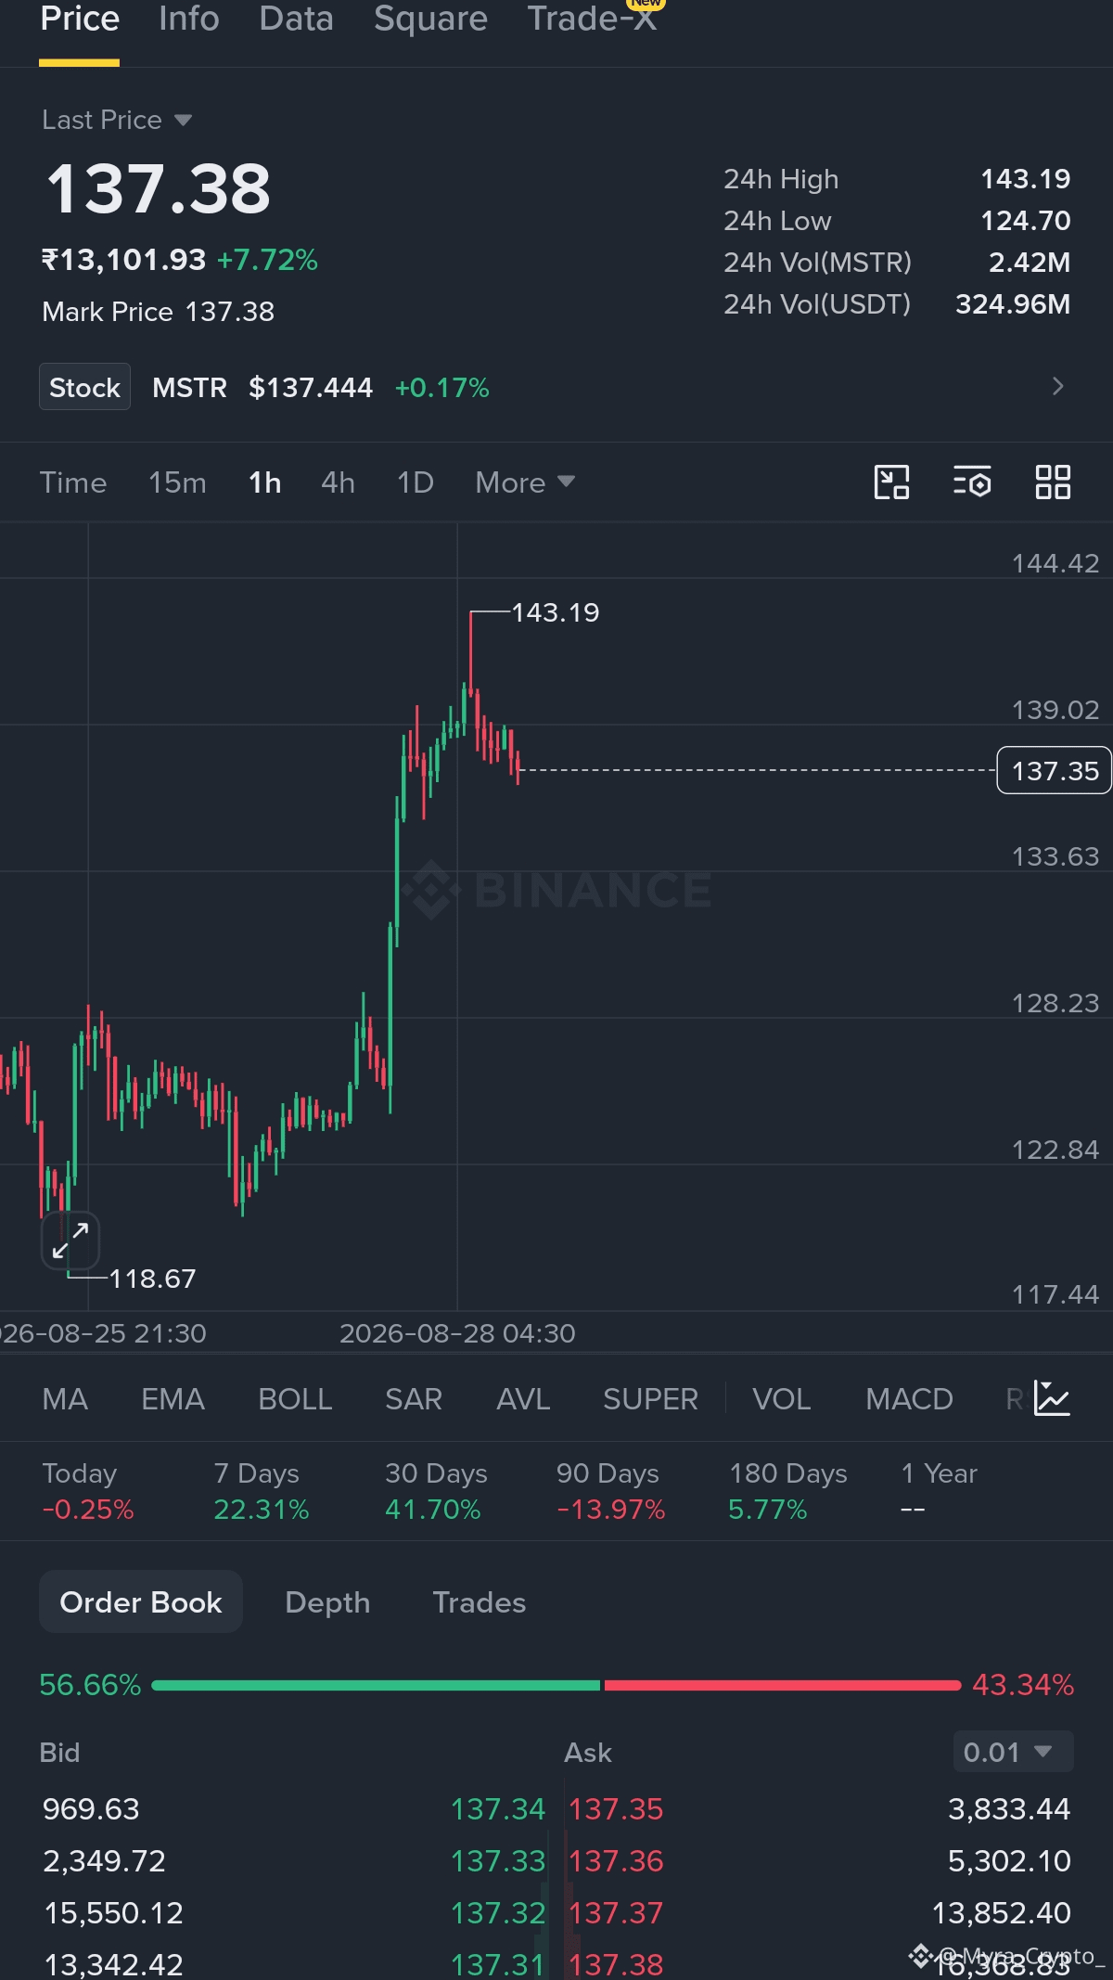Click the 24h Vol(USDT) 324.96M value
The image size is (1113, 1980).
click(x=1013, y=304)
